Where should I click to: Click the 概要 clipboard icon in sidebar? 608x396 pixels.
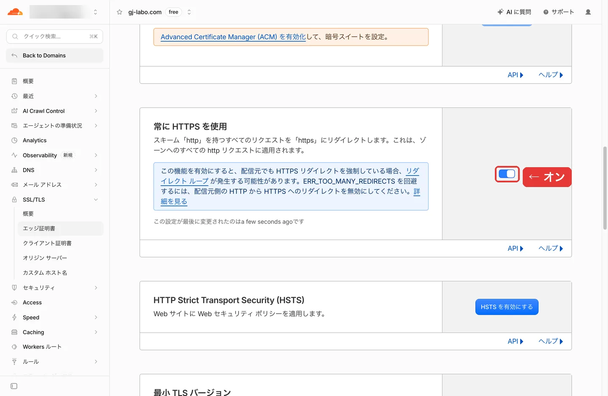pyautogui.click(x=14, y=81)
